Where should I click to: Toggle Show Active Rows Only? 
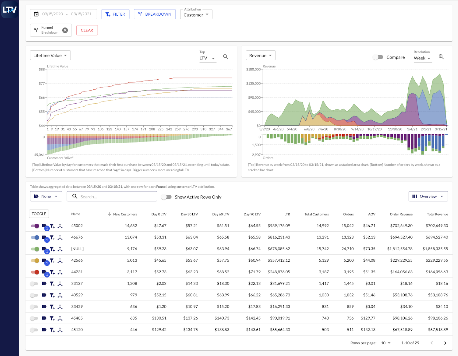point(166,197)
